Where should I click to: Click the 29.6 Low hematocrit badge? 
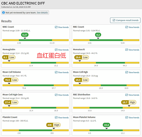click(82, 57)
